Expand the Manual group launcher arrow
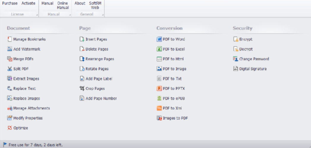This screenshot has width=311, height=148. click(x=70, y=15)
